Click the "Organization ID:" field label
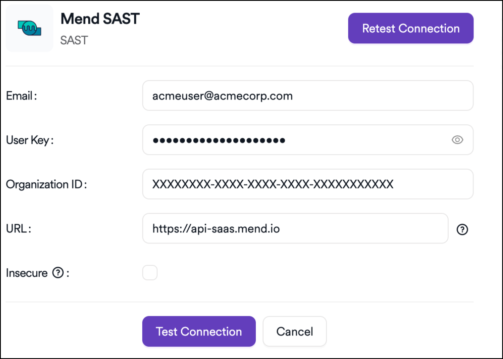 click(46, 185)
